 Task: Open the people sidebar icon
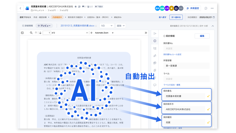[155, 56]
